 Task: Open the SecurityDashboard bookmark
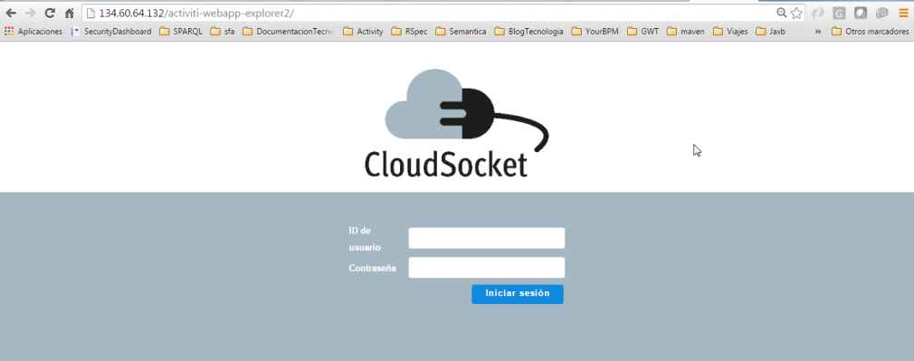point(111,32)
